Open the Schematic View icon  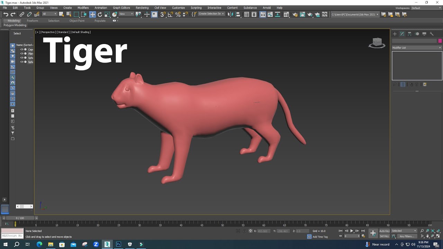coord(278,14)
